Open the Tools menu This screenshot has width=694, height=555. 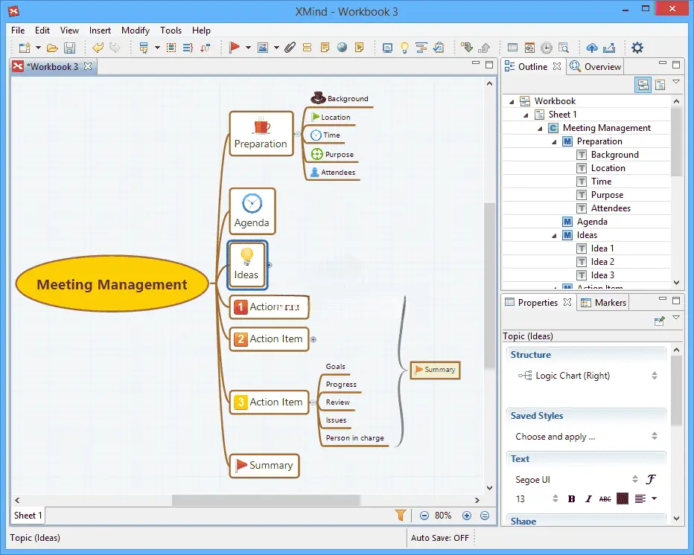171,30
